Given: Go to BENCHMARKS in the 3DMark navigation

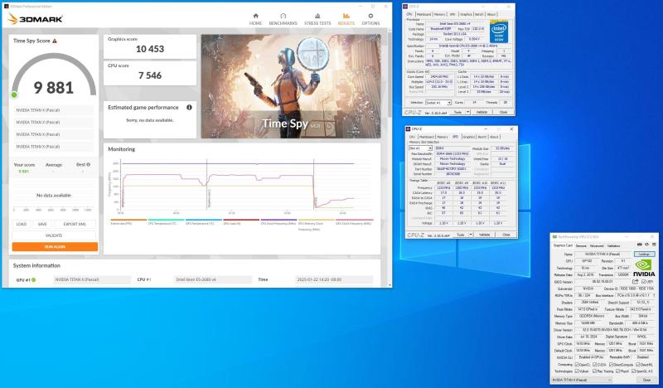Looking at the screenshot, I should [283, 19].
